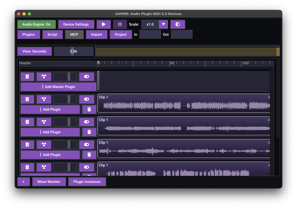Adjust the master track volume slider
297x208 pixels.
pyautogui.click(x=65, y=76)
